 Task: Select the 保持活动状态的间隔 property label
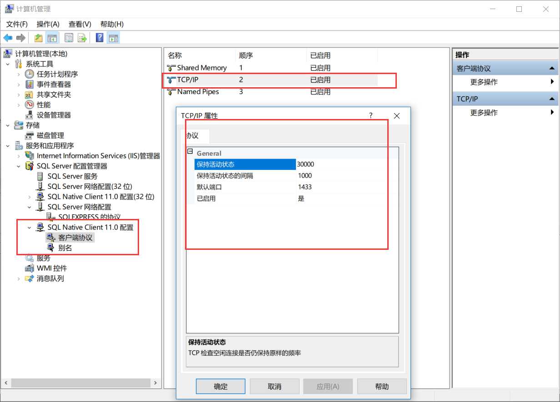pyautogui.click(x=225, y=176)
